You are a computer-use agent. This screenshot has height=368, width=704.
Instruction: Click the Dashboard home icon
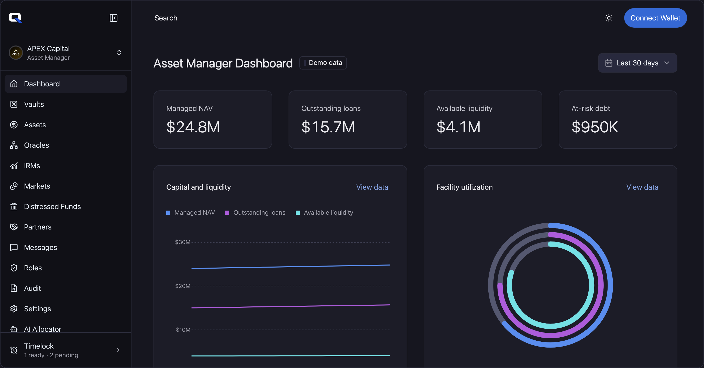pyautogui.click(x=14, y=84)
